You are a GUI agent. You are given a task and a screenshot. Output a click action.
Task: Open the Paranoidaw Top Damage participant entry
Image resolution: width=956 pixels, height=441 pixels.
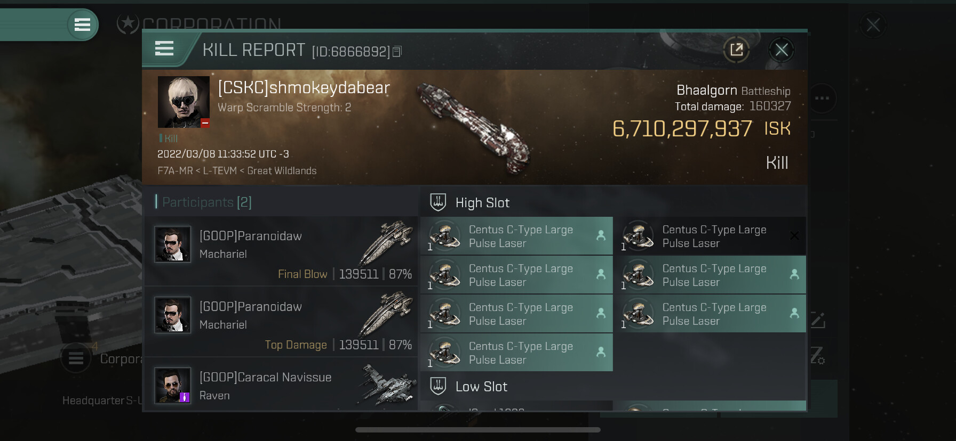(281, 321)
